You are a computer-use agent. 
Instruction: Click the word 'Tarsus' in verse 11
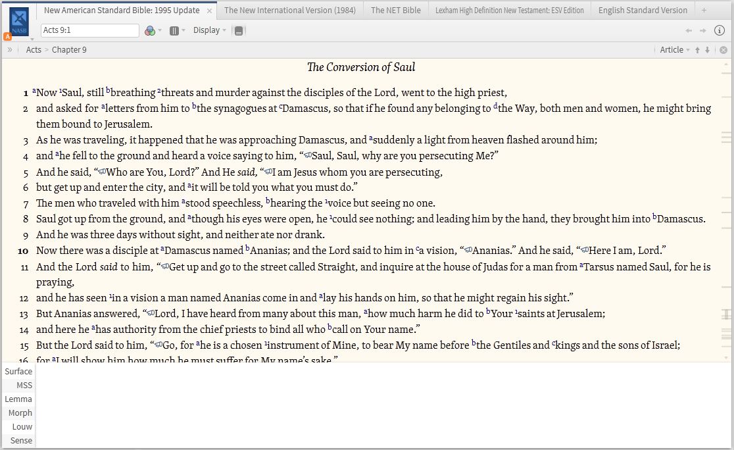pyautogui.click(x=599, y=267)
